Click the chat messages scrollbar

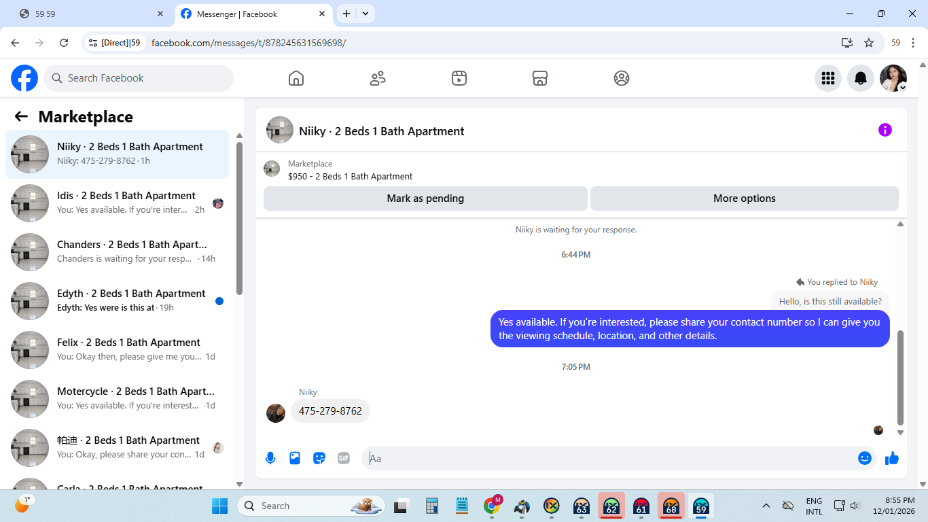pyautogui.click(x=901, y=377)
